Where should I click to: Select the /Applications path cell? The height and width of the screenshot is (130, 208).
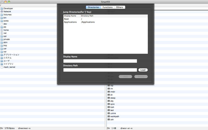88,22
